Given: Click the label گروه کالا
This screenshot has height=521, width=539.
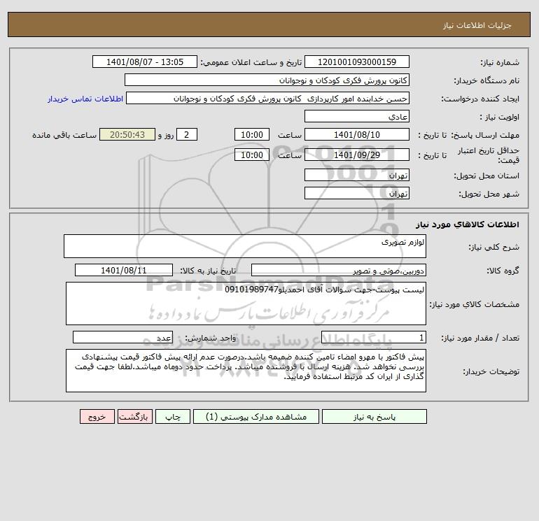Looking at the screenshot, I should tap(503, 271).
